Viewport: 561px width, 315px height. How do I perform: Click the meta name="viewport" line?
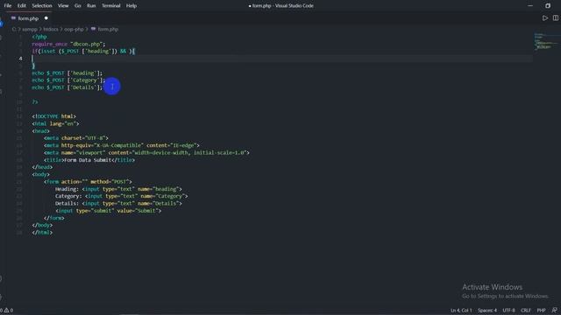point(146,153)
